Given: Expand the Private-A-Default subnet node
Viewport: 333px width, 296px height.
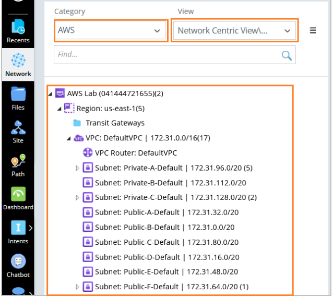Looking at the screenshot, I should (x=78, y=168).
